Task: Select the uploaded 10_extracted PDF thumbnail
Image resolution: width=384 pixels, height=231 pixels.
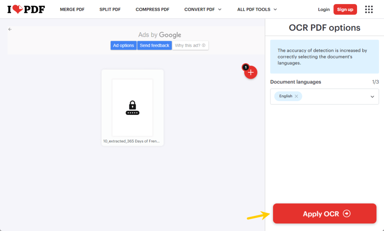Action: [x=132, y=107]
